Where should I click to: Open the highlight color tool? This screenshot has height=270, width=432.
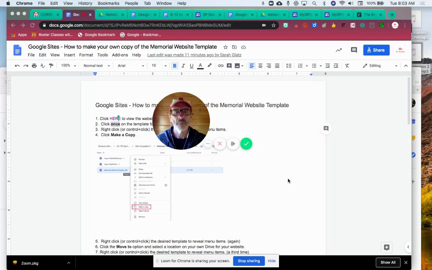click(209, 66)
